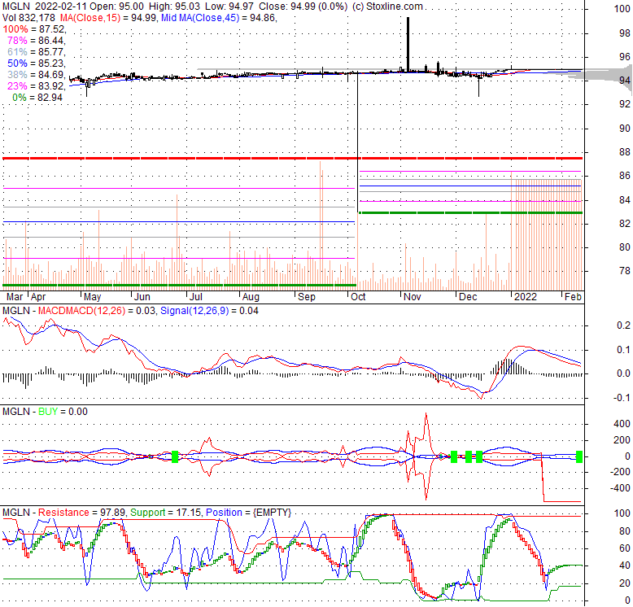Select the 100% = 87.52 Fibonacci label

(x=34, y=29)
